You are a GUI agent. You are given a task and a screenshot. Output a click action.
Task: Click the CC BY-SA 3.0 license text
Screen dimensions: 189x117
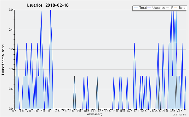(x=179, y=114)
